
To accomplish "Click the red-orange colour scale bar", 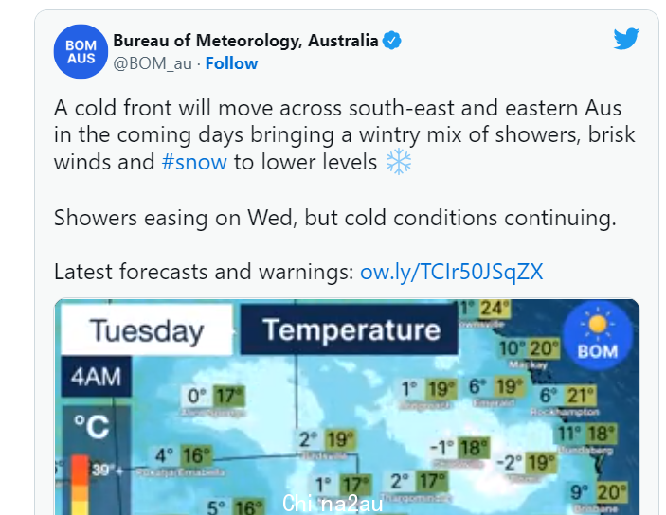I will 80,485.
